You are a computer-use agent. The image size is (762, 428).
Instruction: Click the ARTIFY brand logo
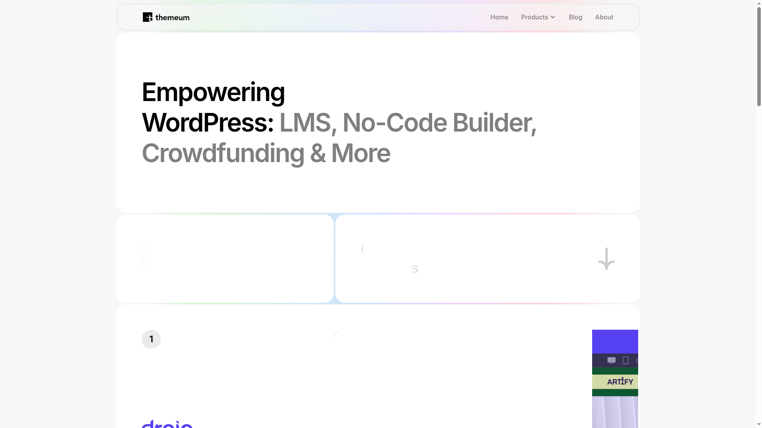point(620,382)
